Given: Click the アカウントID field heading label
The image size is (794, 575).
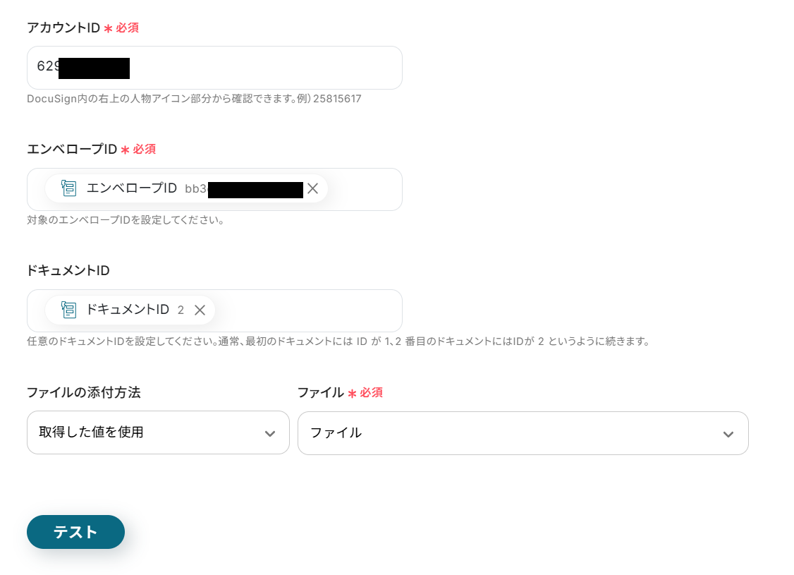Looking at the screenshot, I should (x=63, y=28).
